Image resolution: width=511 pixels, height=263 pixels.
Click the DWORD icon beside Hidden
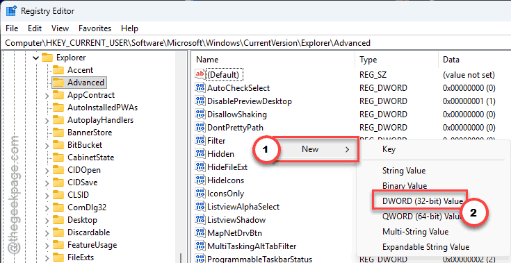tap(200, 154)
